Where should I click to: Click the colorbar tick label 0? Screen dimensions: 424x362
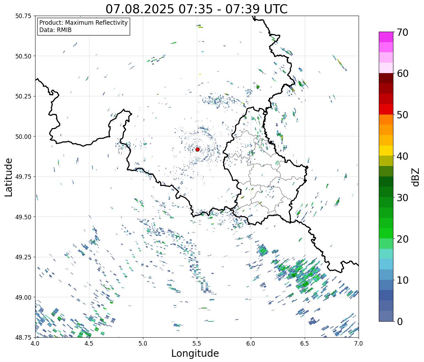(x=400, y=321)
